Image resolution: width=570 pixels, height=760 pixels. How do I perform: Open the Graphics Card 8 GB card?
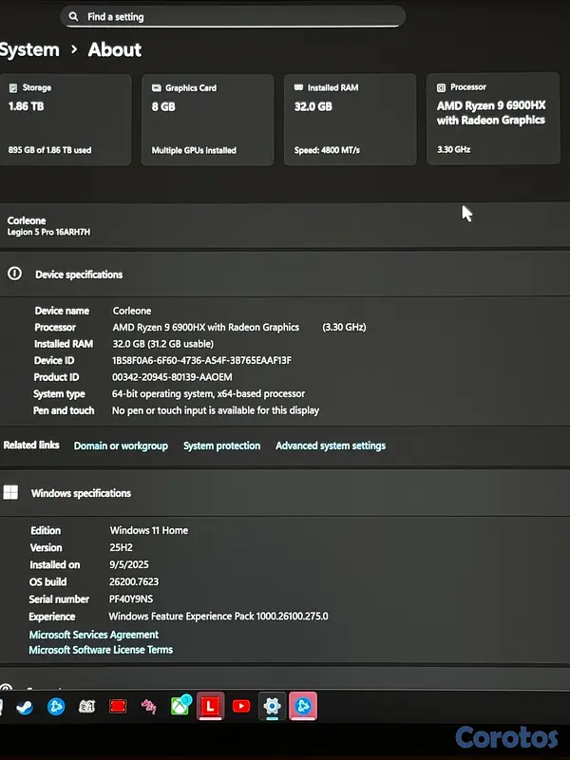tap(207, 120)
